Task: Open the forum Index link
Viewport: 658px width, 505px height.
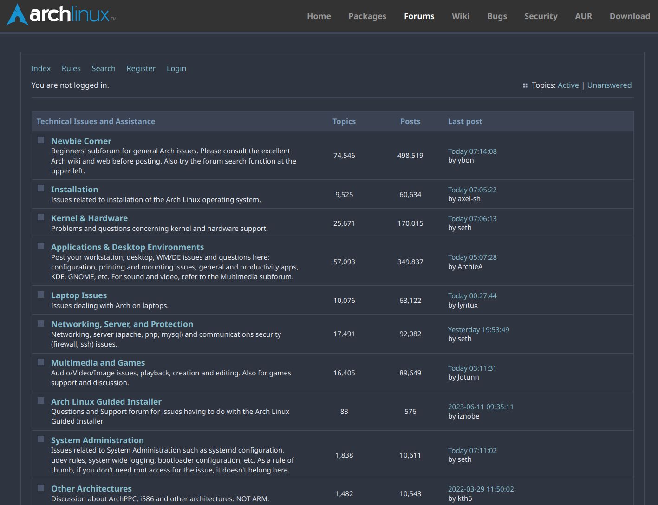Action: tap(41, 68)
